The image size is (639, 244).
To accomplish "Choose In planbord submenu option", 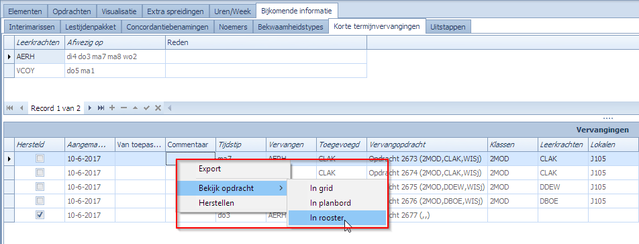I will click(x=337, y=203).
